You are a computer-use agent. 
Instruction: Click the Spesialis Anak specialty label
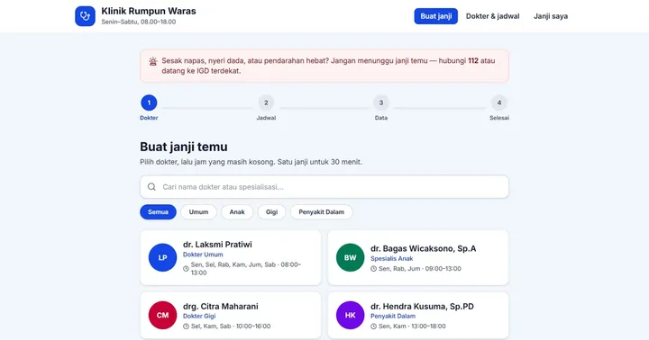click(x=391, y=259)
